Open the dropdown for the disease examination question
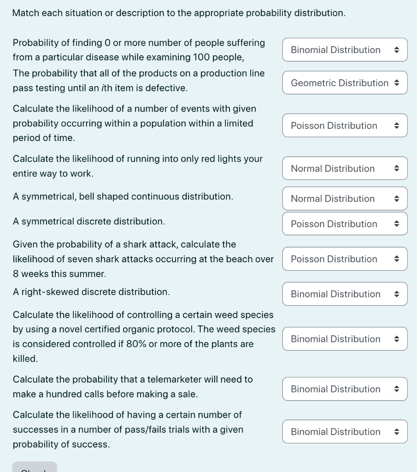The image size is (417, 472). pyautogui.click(x=345, y=49)
